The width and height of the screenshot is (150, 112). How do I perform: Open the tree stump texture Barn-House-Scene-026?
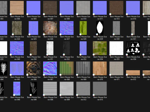[x=50, y=28]
